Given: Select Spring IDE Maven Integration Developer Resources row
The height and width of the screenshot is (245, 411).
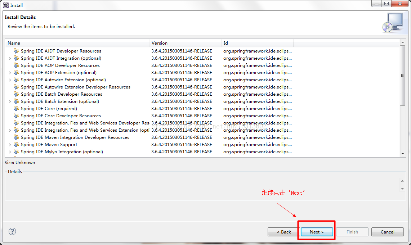Looking at the screenshot, I should [x=202, y=137].
